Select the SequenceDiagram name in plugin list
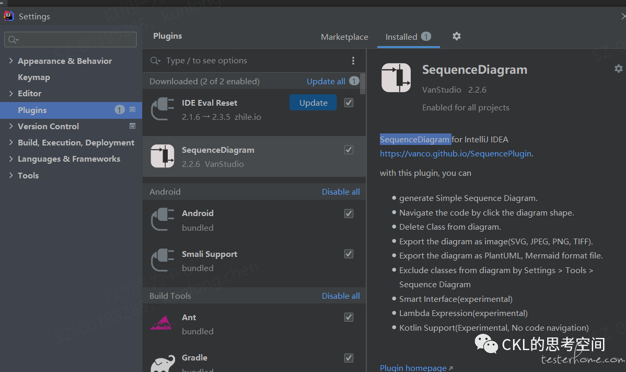The image size is (626, 372). [x=218, y=150]
